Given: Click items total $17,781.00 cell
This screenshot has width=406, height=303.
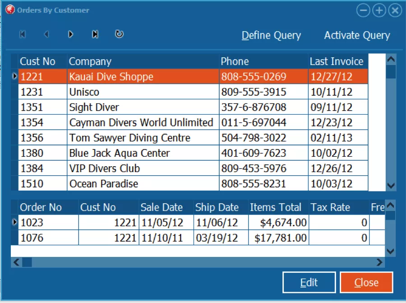Looking at the screenshot, I should pyautogui.click(x=278, y=238).
